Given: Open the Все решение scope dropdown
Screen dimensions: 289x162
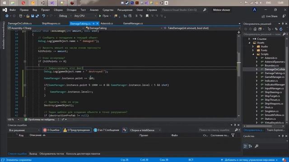Looking at the screenshot, I should 24,130.
